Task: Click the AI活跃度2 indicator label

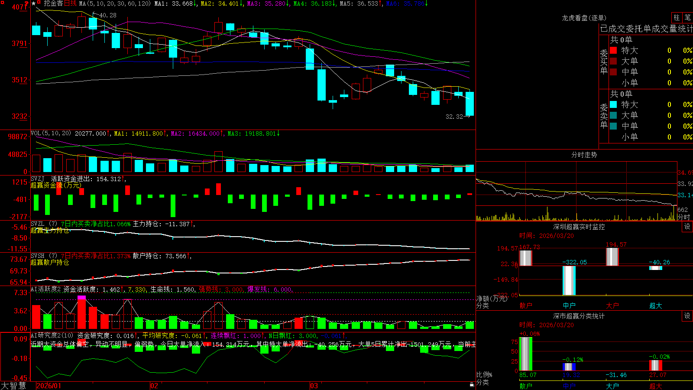Action: click(46, 289)
